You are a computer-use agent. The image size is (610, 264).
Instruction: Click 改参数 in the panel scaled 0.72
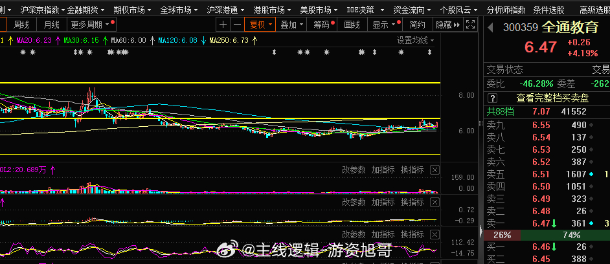pyautogui.click(x=354, y=202)
